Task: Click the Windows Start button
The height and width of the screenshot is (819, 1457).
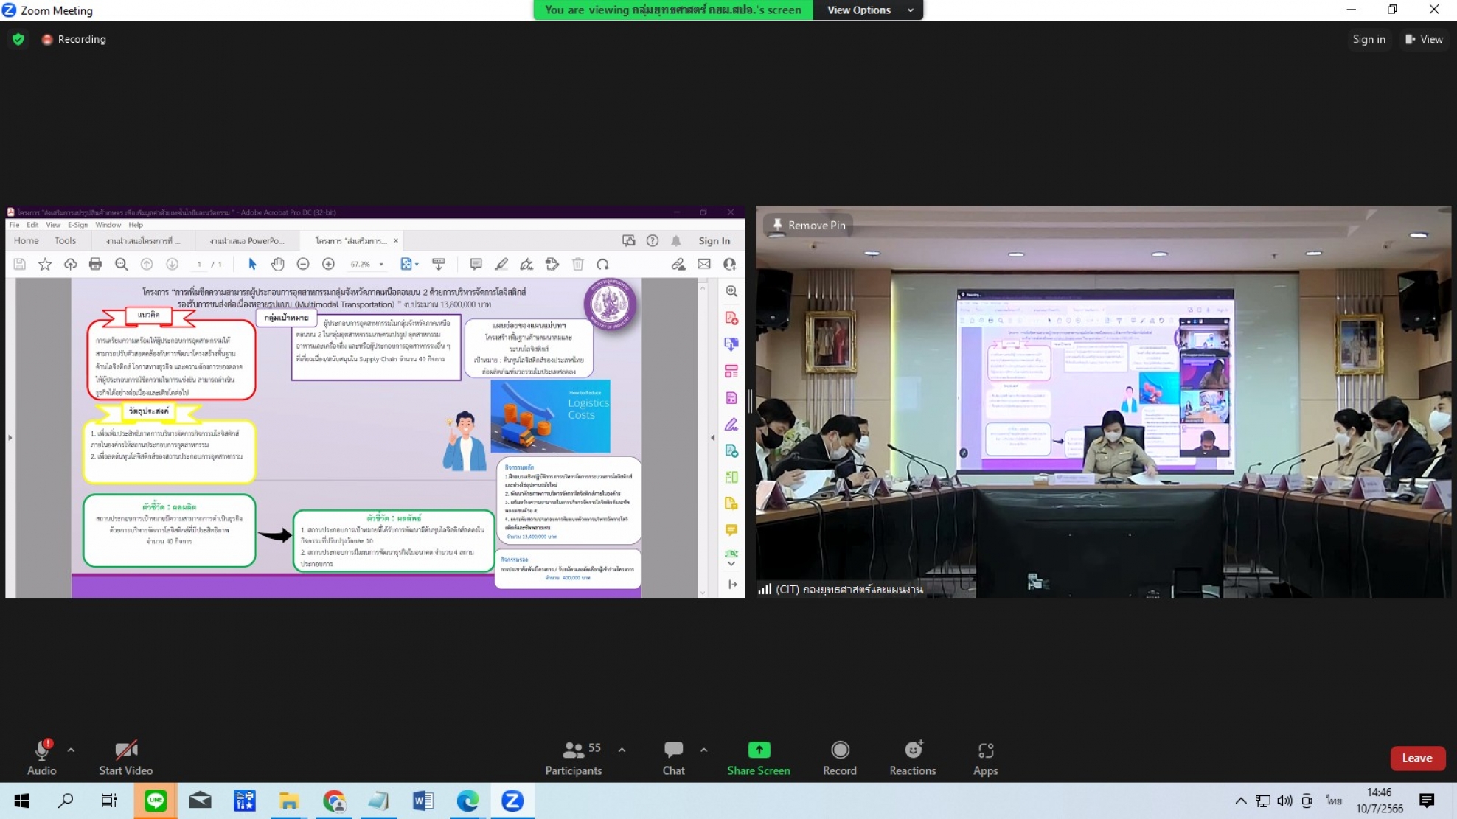Action: coord(21,801)
